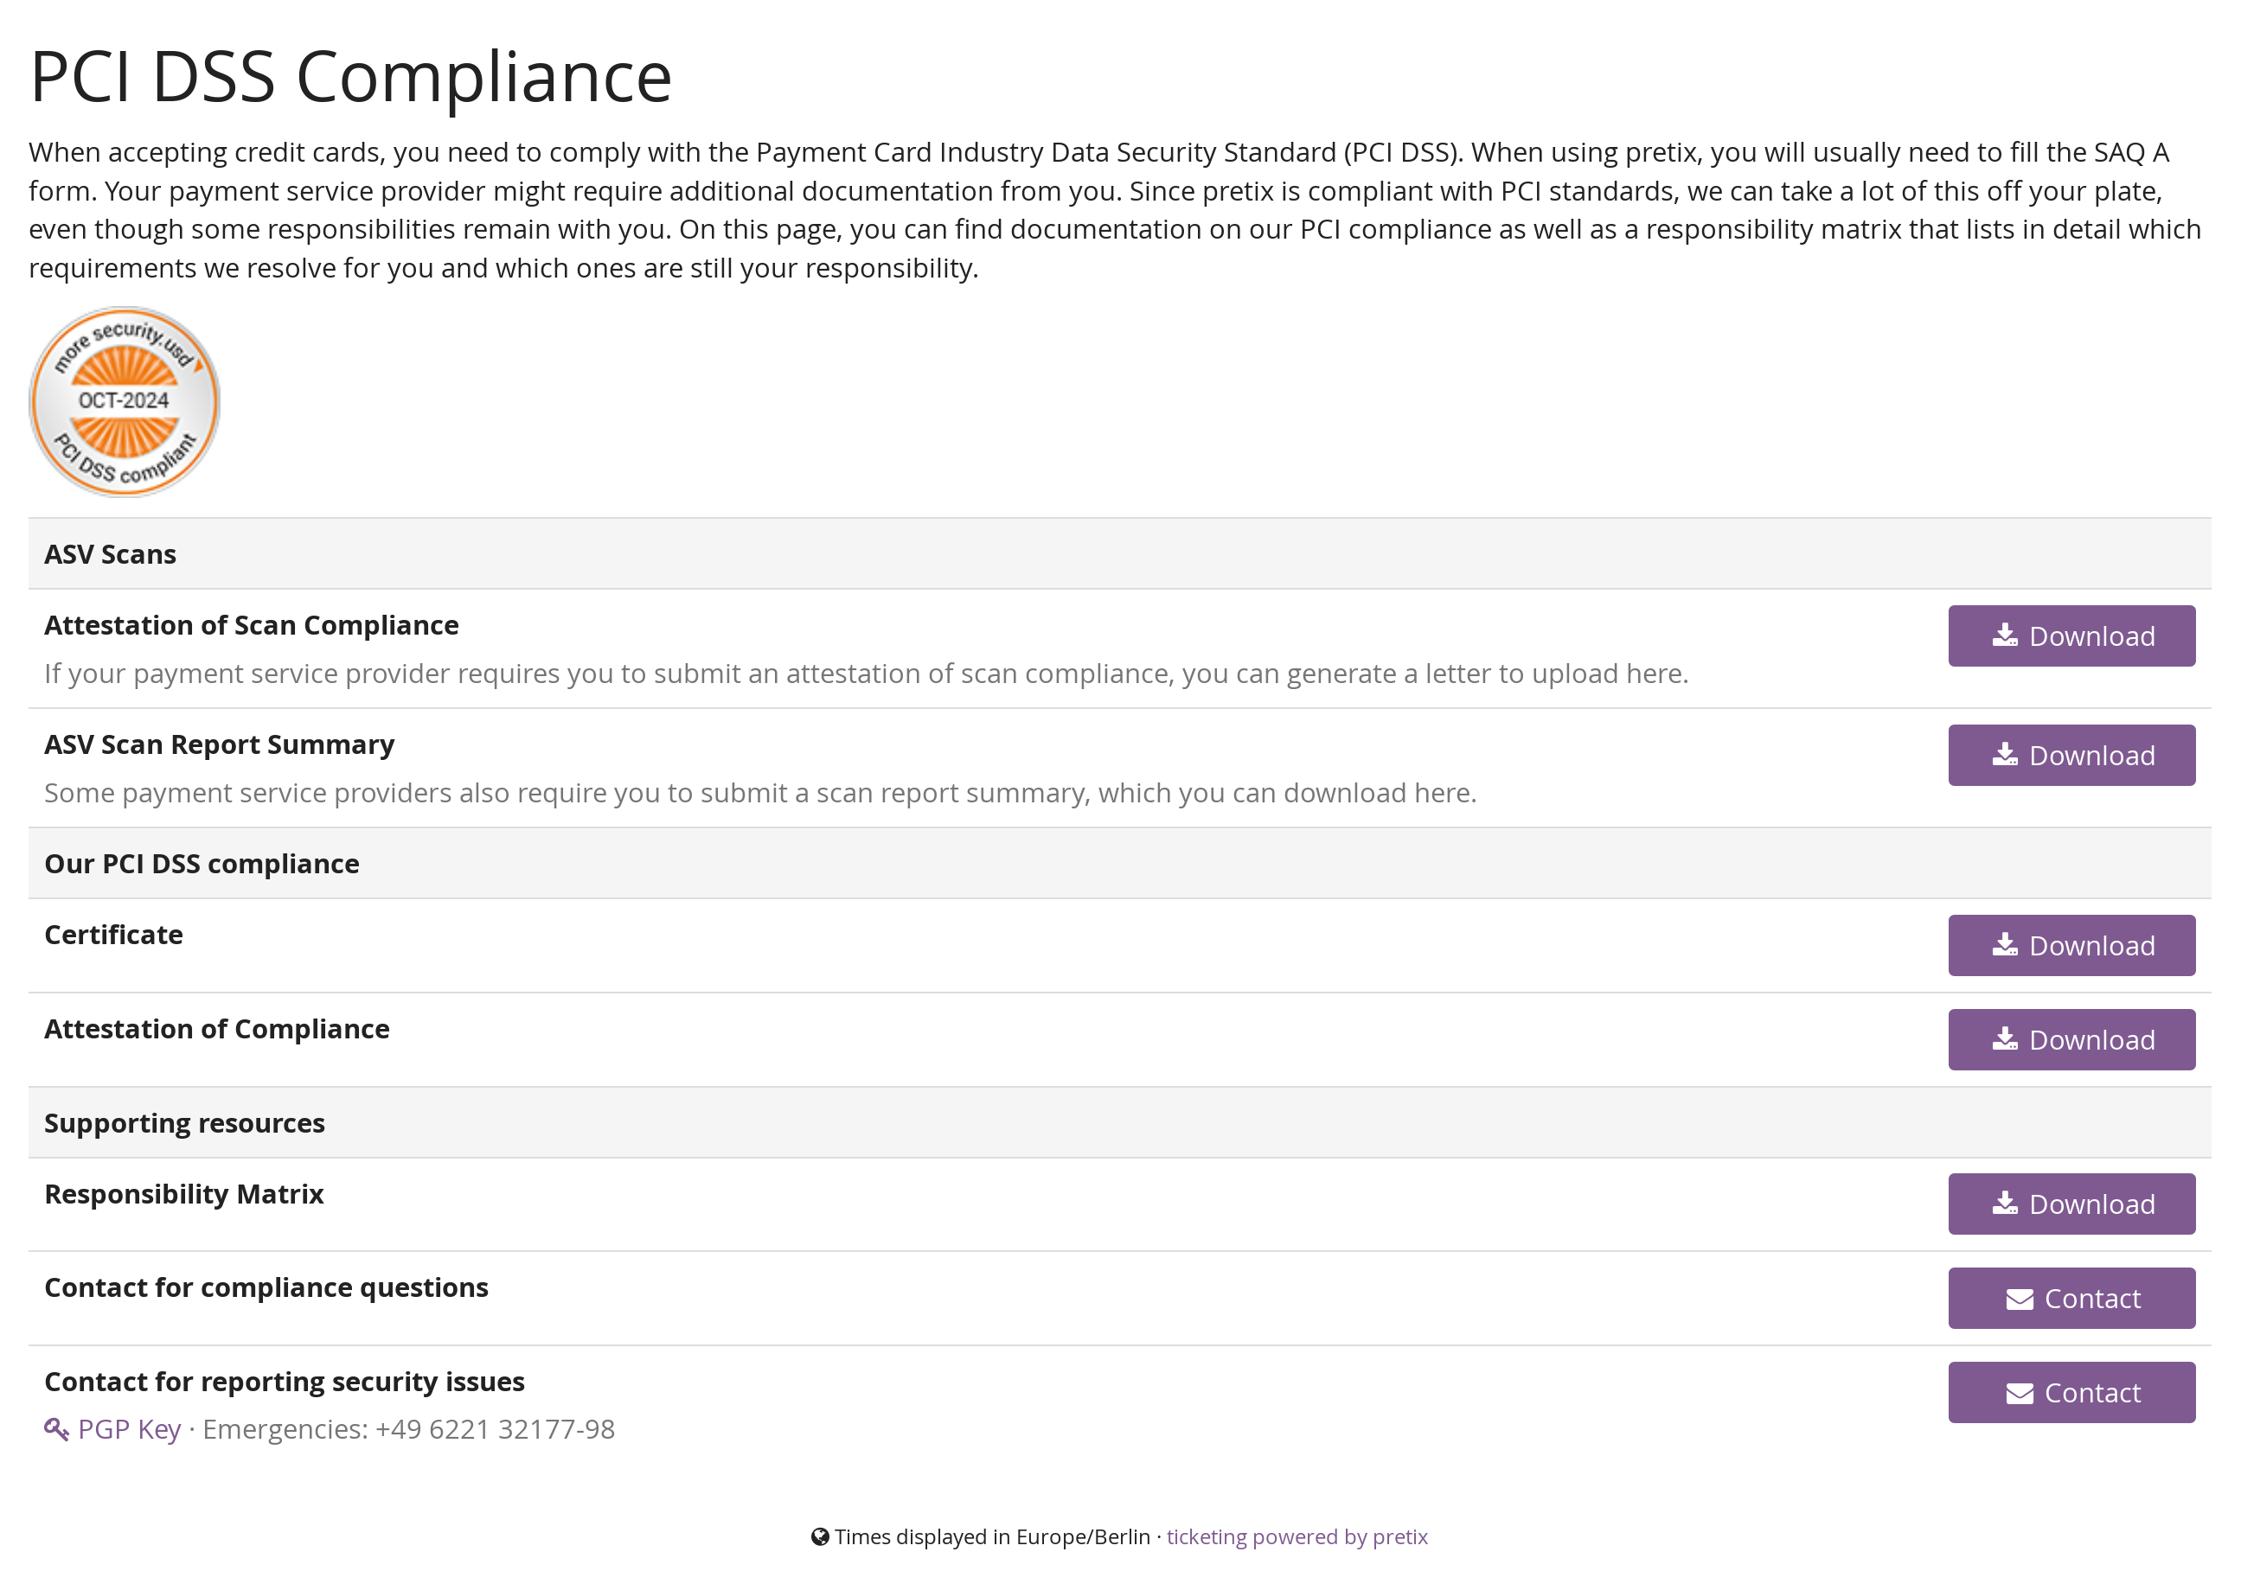Viewport: 2241px width, 1571px height.
Task: Click download icon for Certificate row
Action: coord(2005,944)
